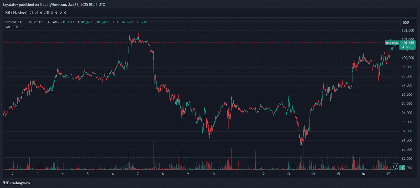Screen dimensions: 420x188
Task: Click the BTCUSD last price label on scale
Action: [391, 43]
